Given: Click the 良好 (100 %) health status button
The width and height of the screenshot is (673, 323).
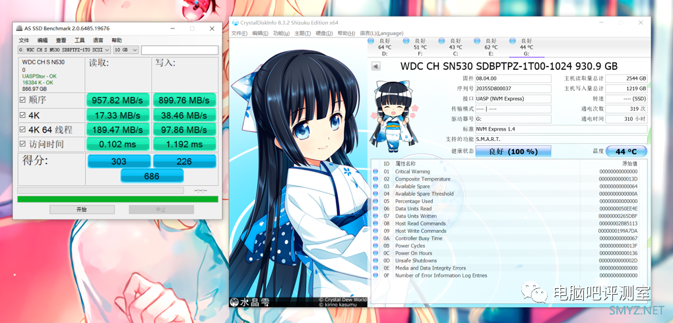Looking at the screenshot, I should [x=513, y=152].
